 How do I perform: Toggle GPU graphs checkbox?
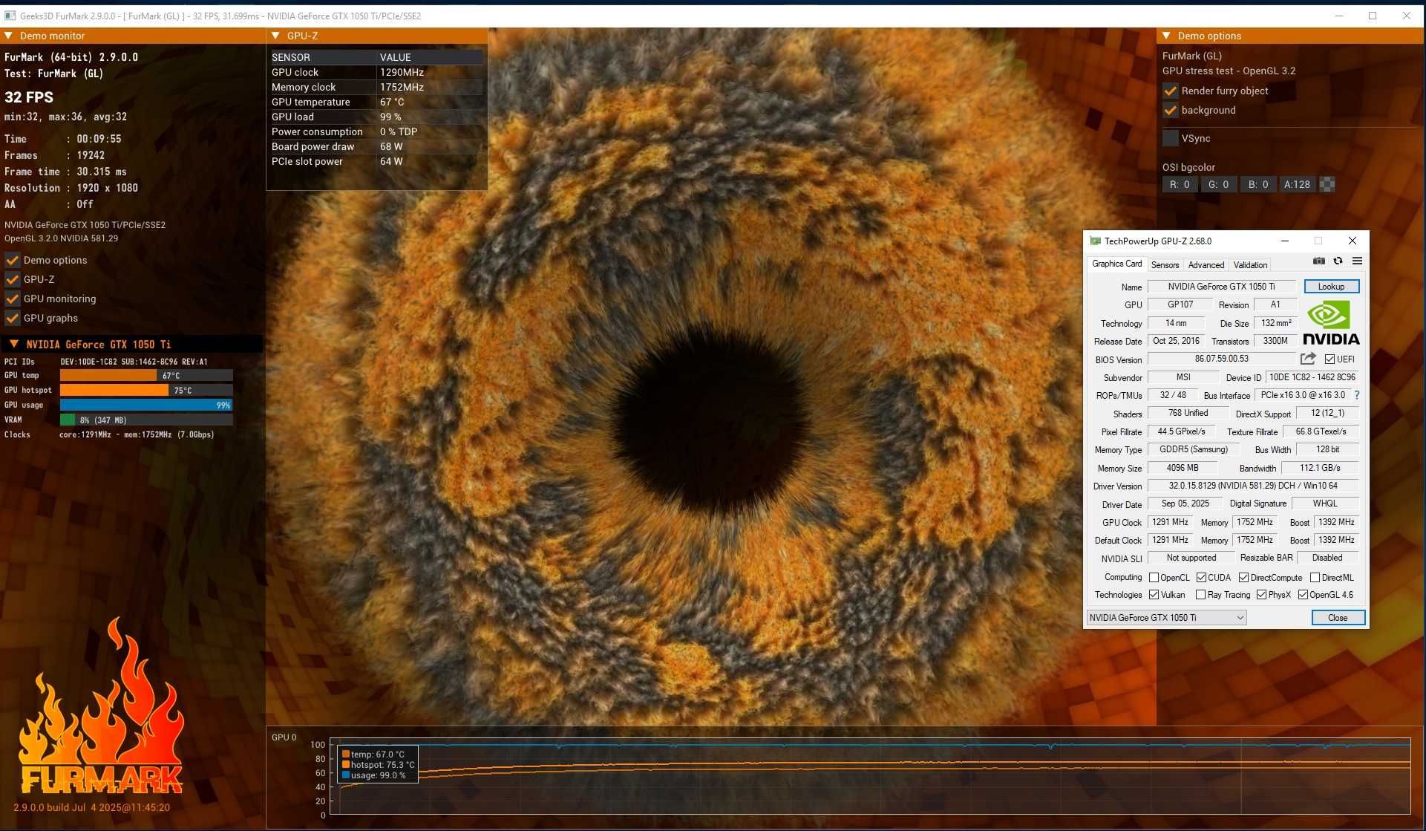[13, 318]
